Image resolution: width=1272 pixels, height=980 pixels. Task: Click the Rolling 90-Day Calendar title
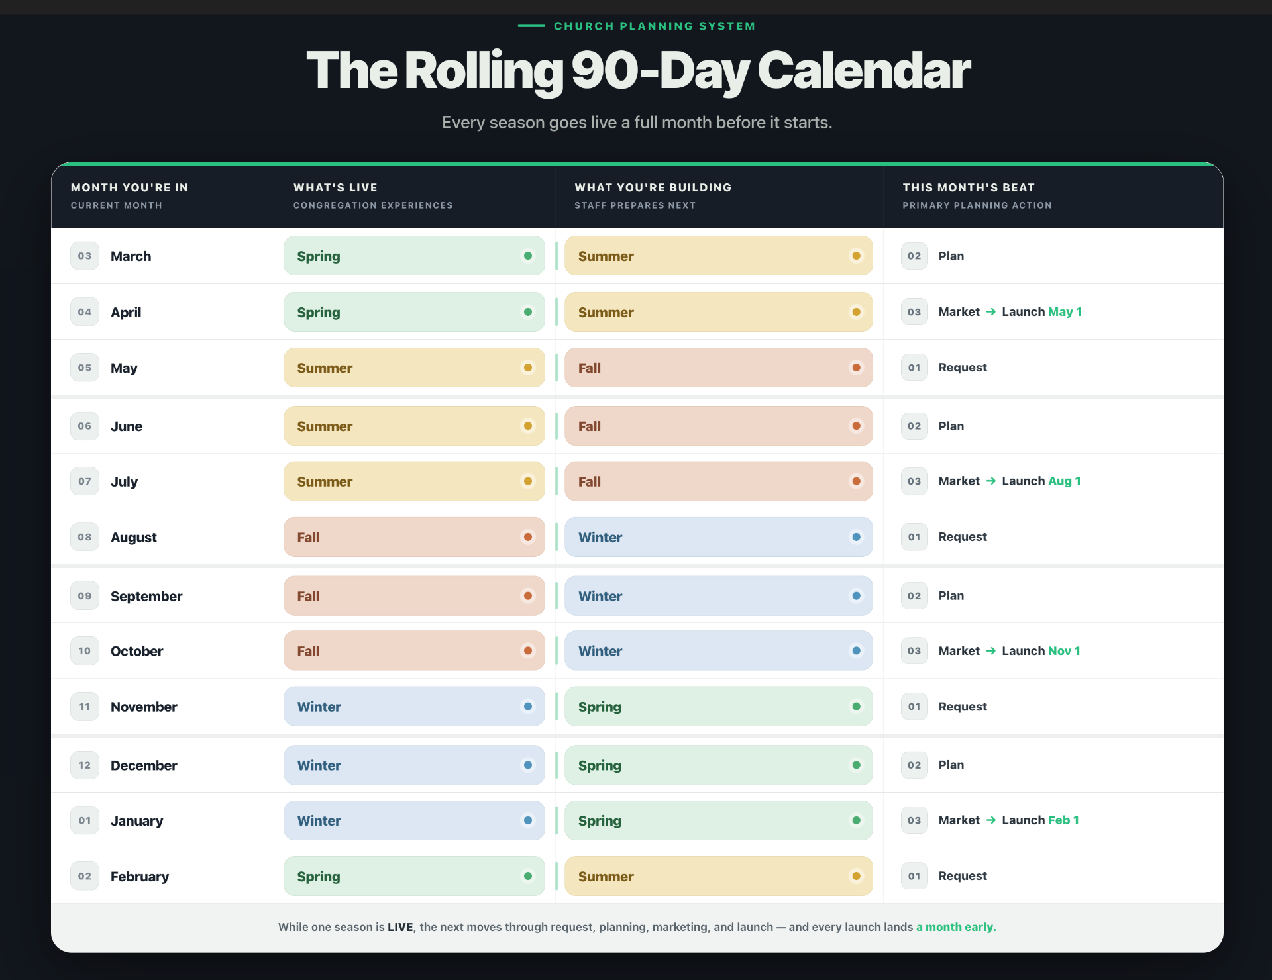(x=637, y=71)
